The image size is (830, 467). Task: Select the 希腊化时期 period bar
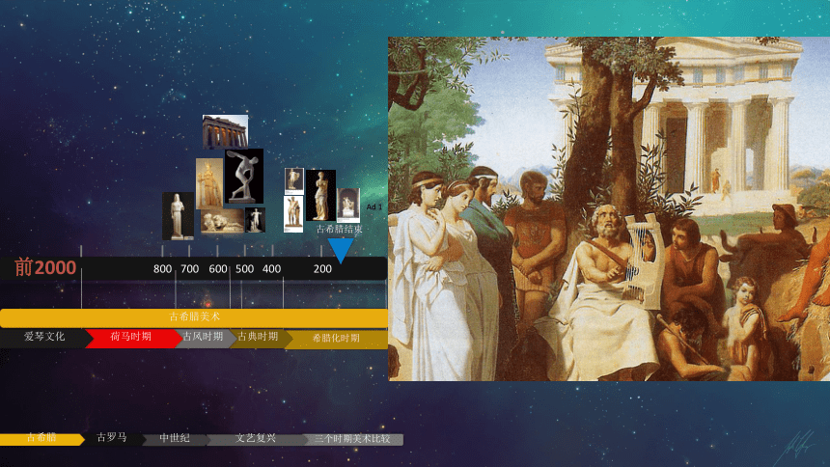point(337,339)
